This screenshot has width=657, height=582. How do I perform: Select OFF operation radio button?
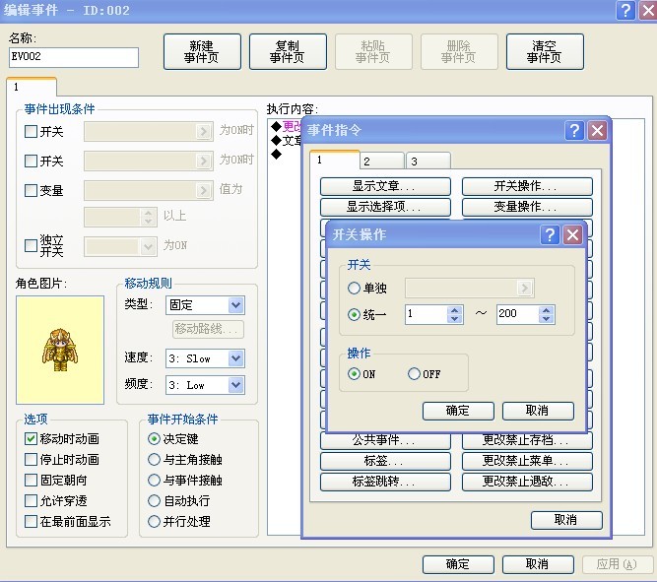pos(414,374)
